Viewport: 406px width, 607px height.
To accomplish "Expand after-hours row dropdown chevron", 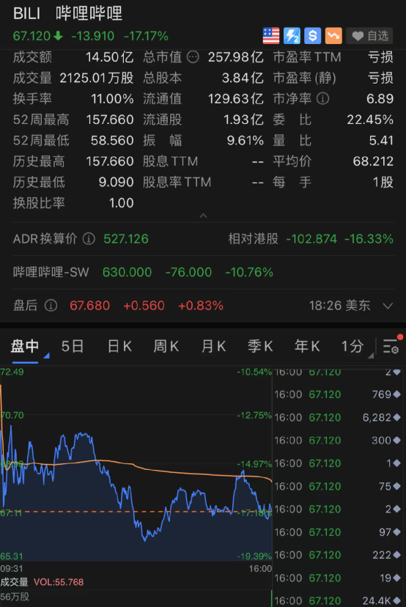I will pyautogui.click(x=388, y=306).
